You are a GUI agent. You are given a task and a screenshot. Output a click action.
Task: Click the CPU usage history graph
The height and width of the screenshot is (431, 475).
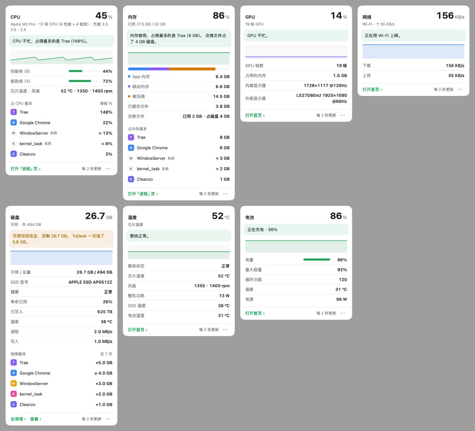click(61, 57)
